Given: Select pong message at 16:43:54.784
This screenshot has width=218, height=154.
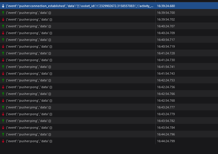Looking at the screenshot, I should click(109, 128).
